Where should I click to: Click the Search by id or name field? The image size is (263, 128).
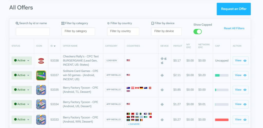tap(33, 32)
